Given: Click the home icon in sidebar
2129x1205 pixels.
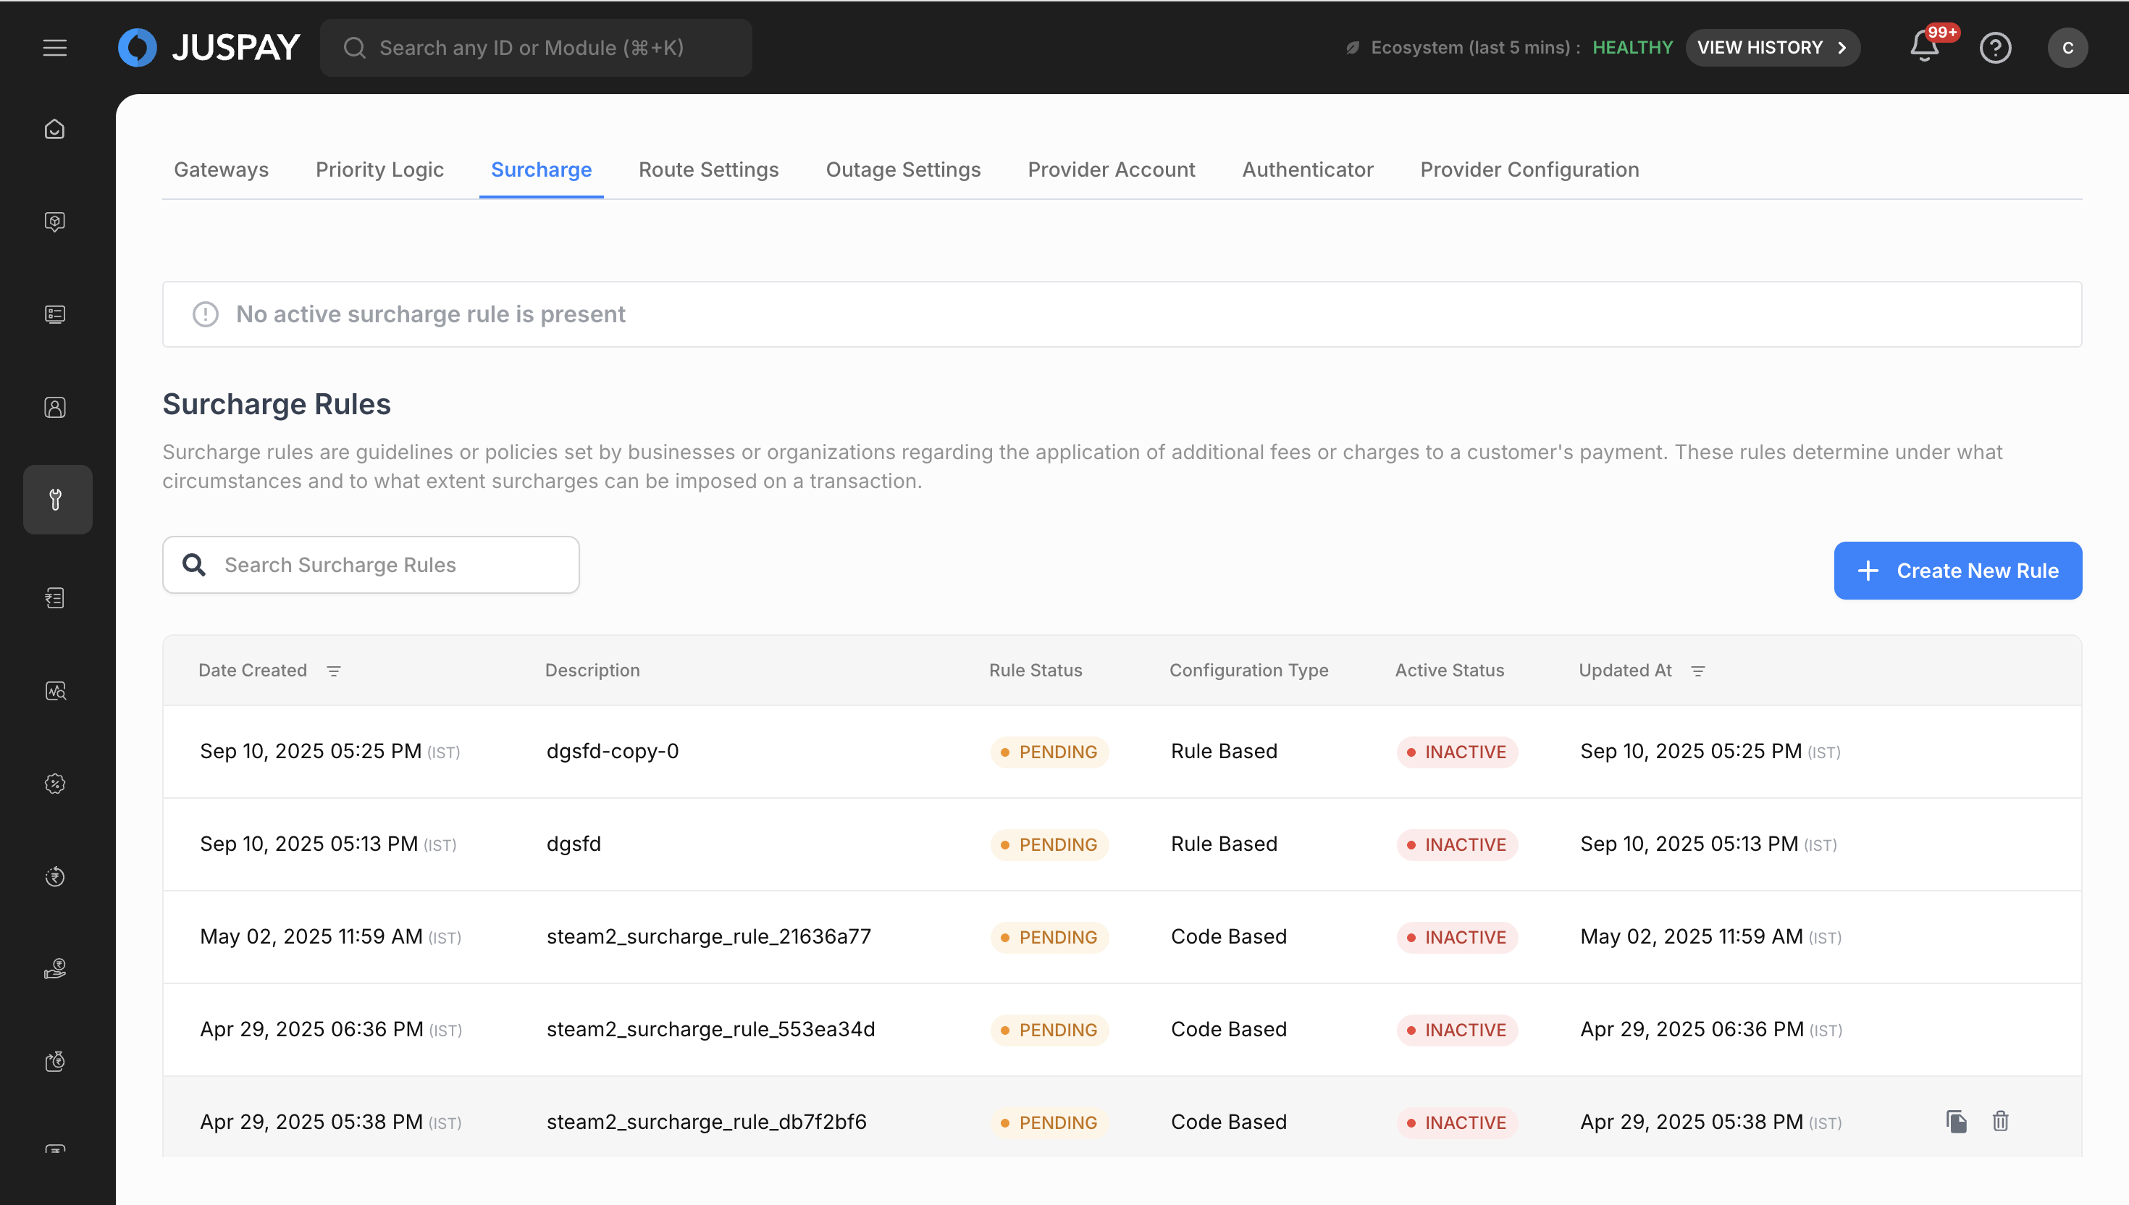Looking at the screenshot, I should (54, 129).
